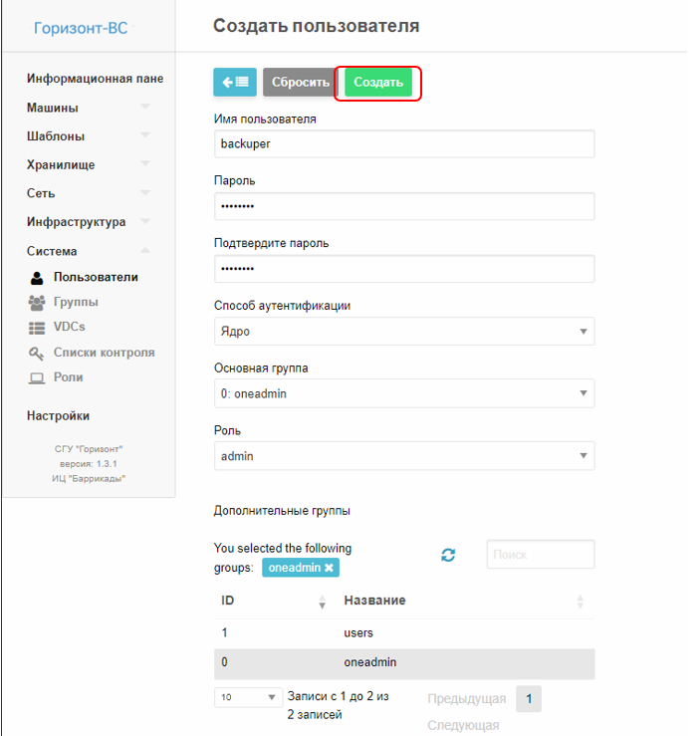Image resolution: width=698 pixels, height=736 pixels.
Task: Click the Сбросить reset button
Action: [x=301, y=82]
